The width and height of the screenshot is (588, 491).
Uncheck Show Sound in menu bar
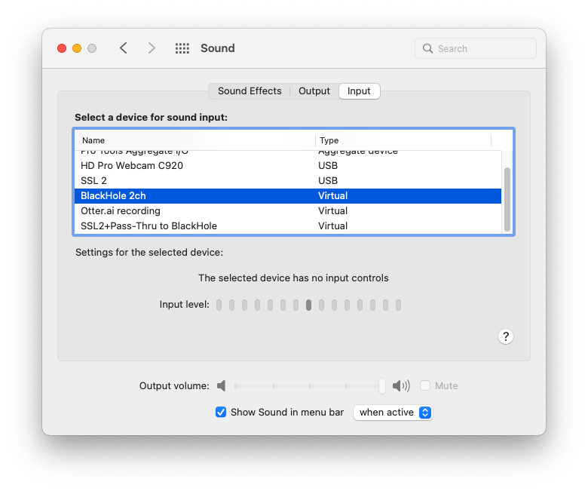[221, 413]
